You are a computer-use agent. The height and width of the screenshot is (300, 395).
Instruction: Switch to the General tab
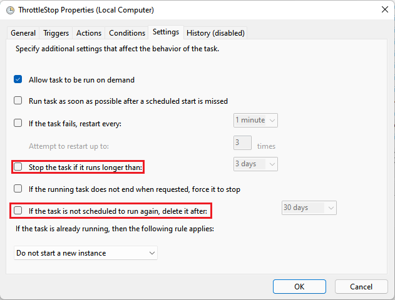pos(23,33)
